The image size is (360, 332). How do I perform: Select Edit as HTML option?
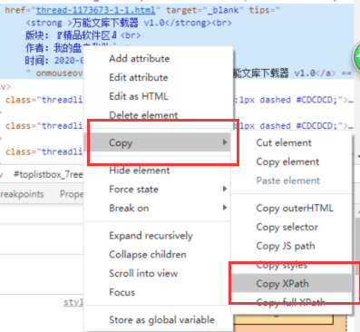[139, 96]
